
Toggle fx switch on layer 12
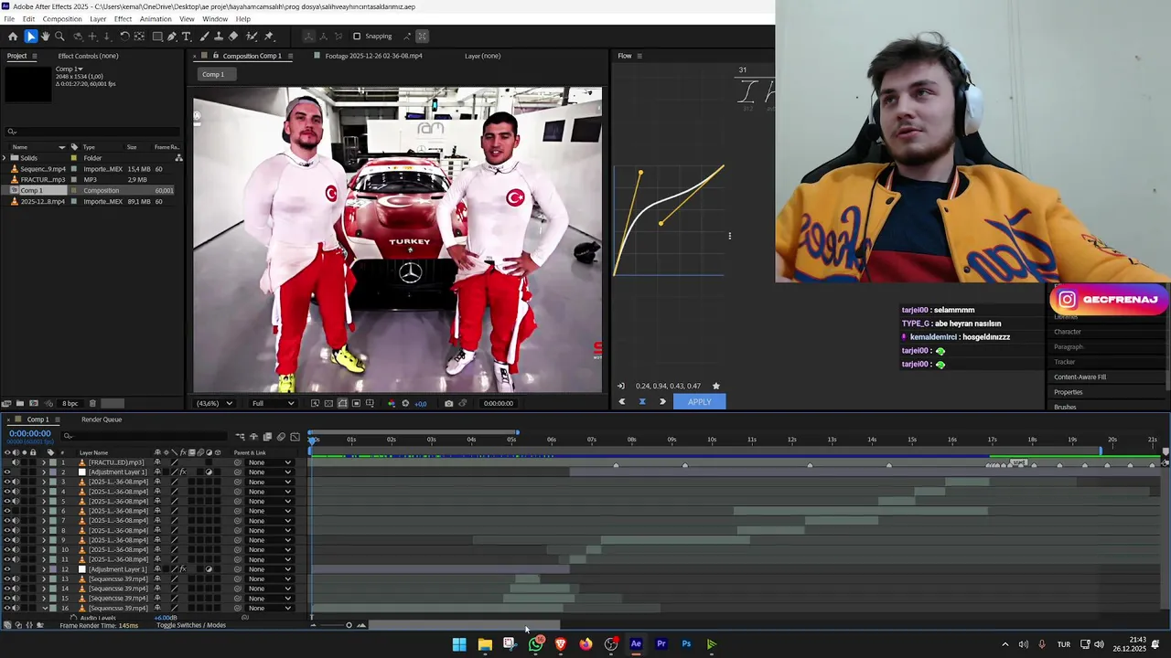[x=183, y=569]
